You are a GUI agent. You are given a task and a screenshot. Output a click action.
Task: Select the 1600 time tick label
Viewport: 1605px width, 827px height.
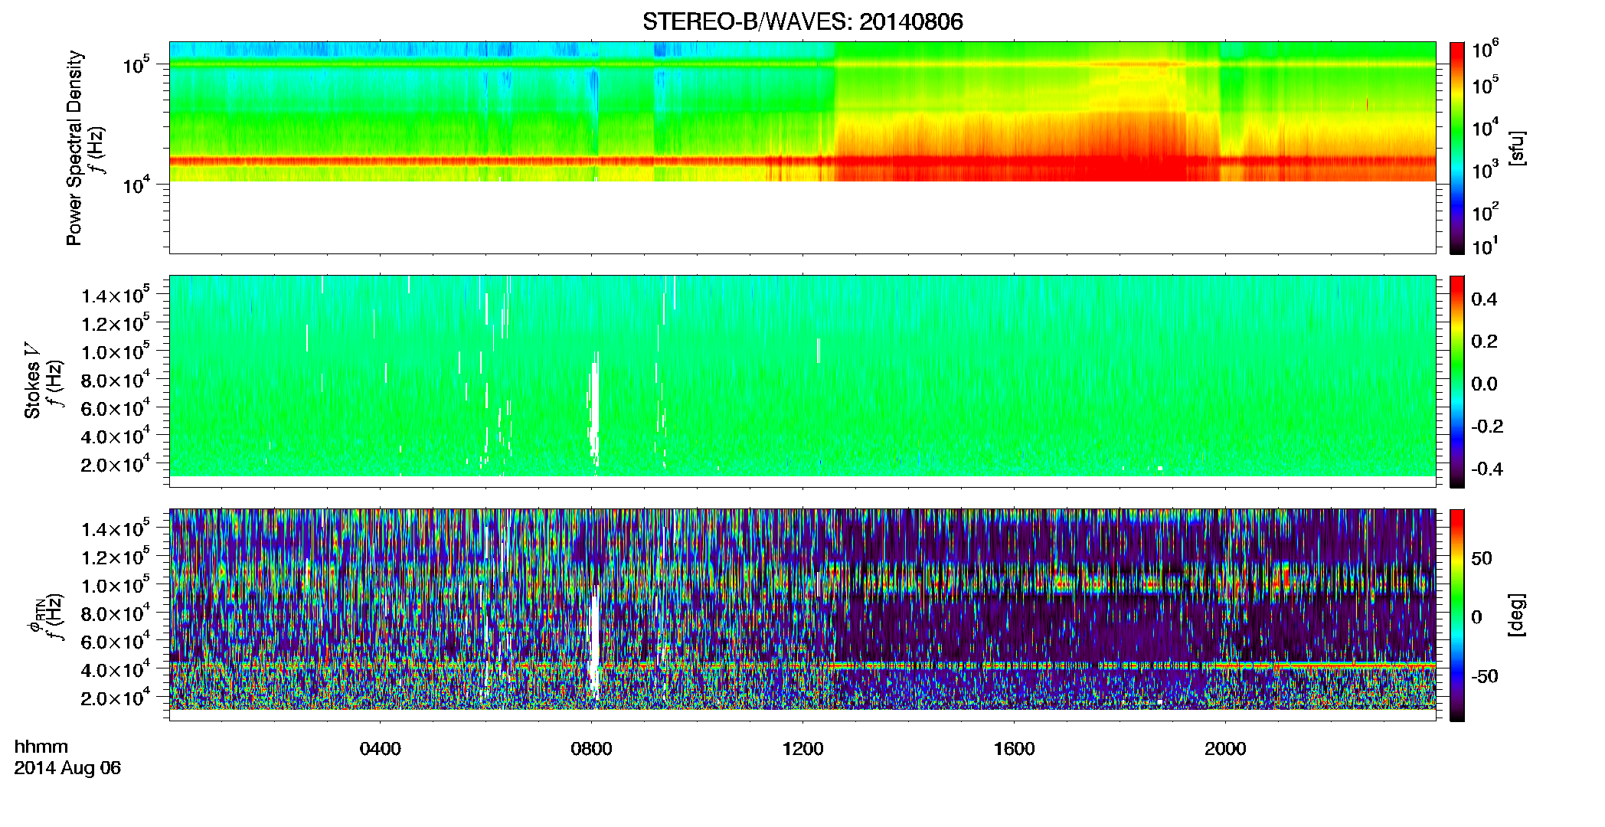[1014, 749]
